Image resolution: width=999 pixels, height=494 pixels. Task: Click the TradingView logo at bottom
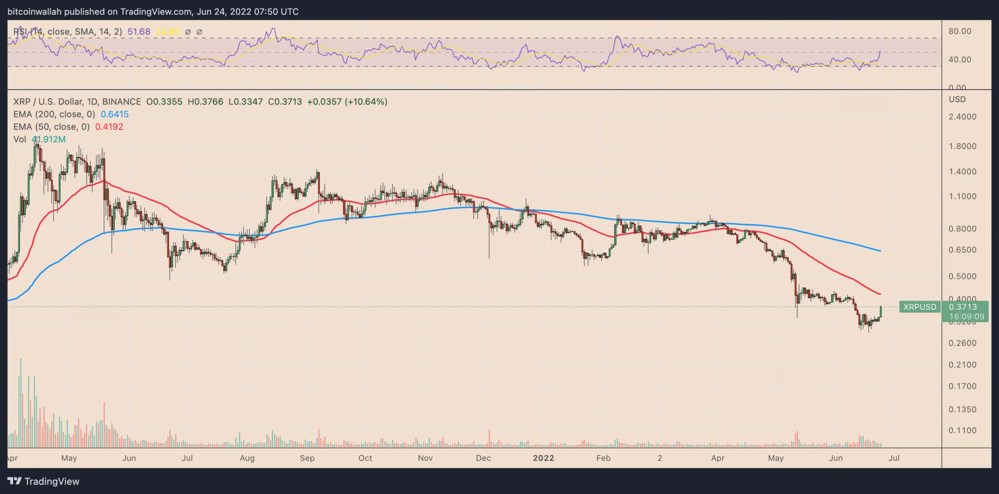pos(43,481)
